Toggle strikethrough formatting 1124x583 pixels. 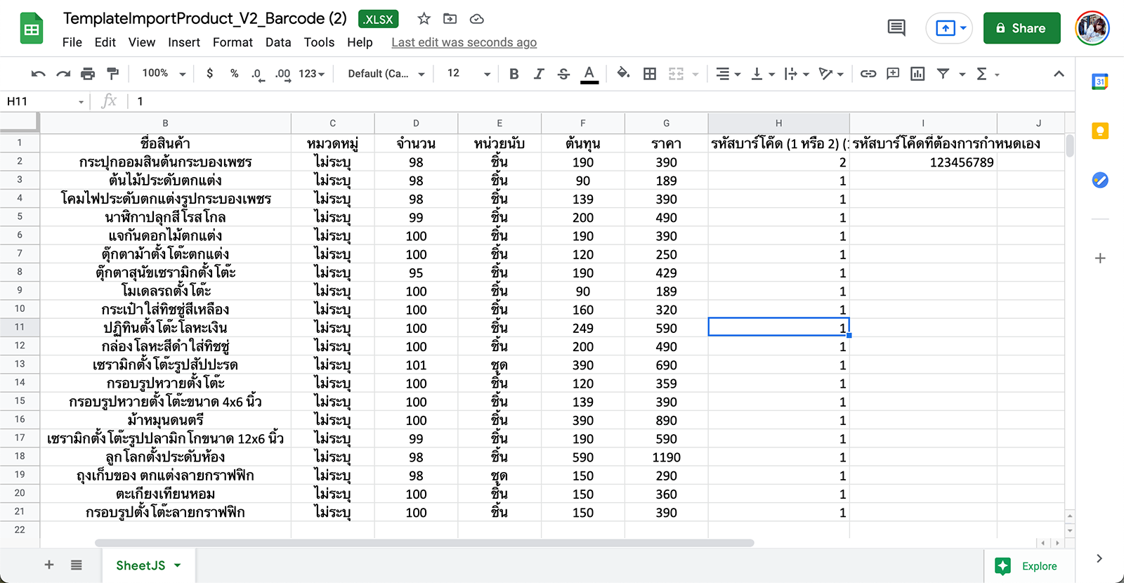pyautogui.click(x=563, y=74)
